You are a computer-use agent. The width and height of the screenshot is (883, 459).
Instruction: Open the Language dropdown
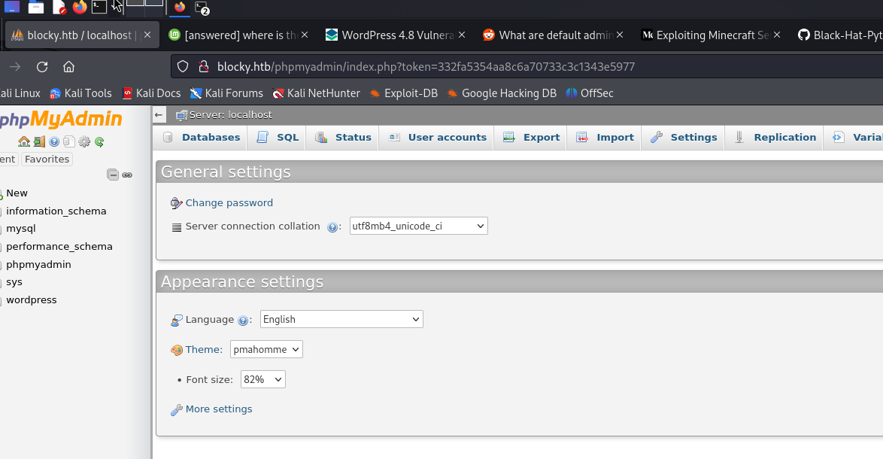pyautogui.click(x=341, y=319)
